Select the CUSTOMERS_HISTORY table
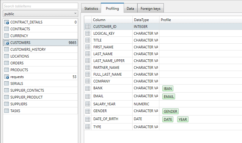 [x=28, y=50]
